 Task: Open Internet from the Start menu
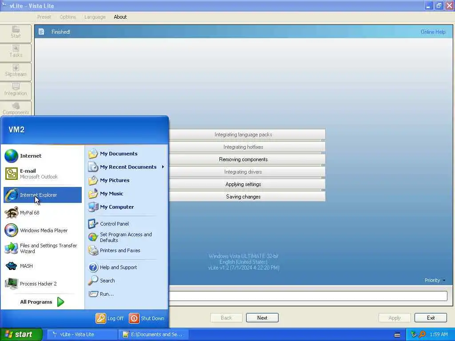tap(42, 156)
